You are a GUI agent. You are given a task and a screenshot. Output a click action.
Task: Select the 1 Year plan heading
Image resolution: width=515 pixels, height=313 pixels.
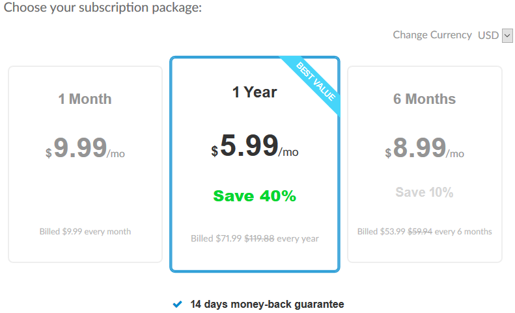[255, 92]
